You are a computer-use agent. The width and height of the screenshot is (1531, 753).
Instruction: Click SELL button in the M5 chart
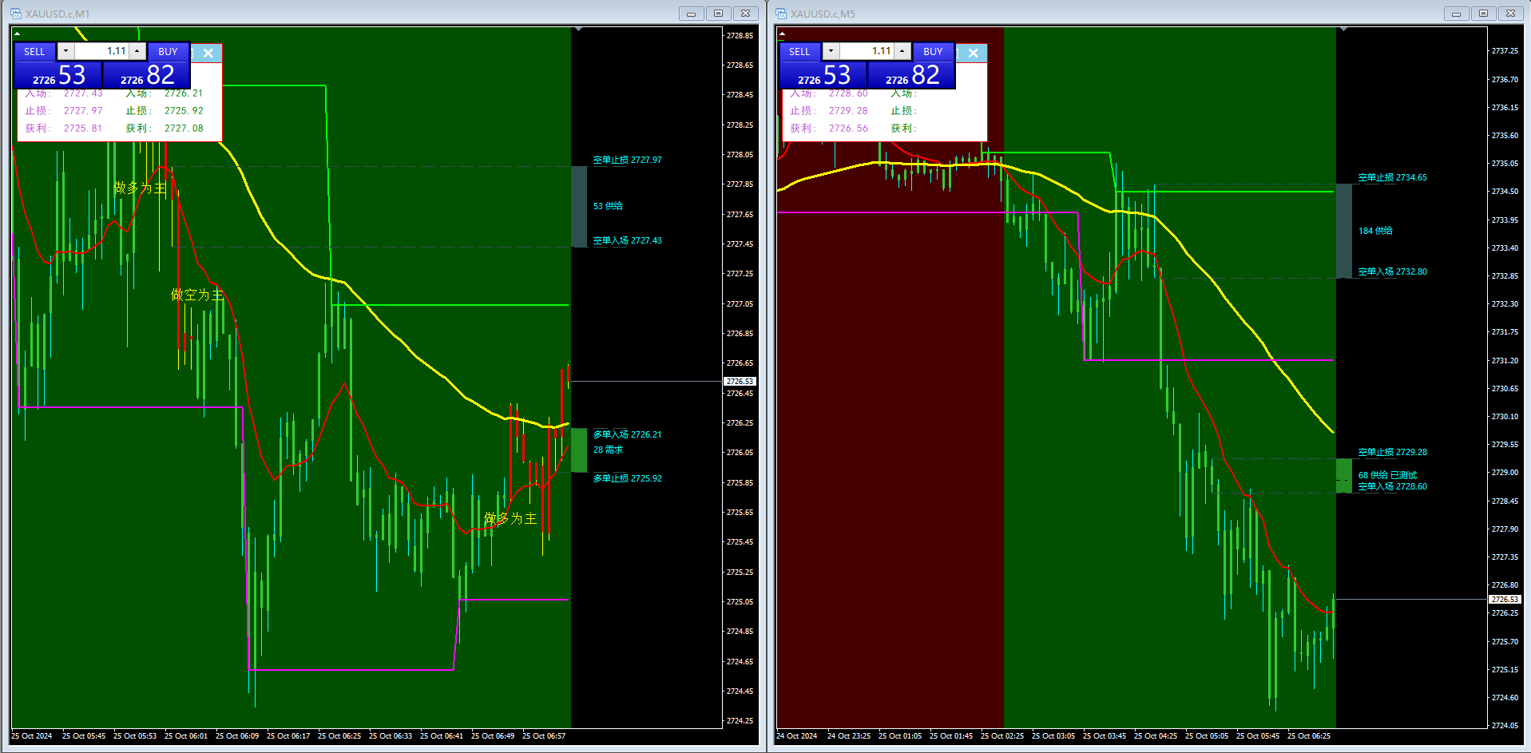(x=799, y=52)
